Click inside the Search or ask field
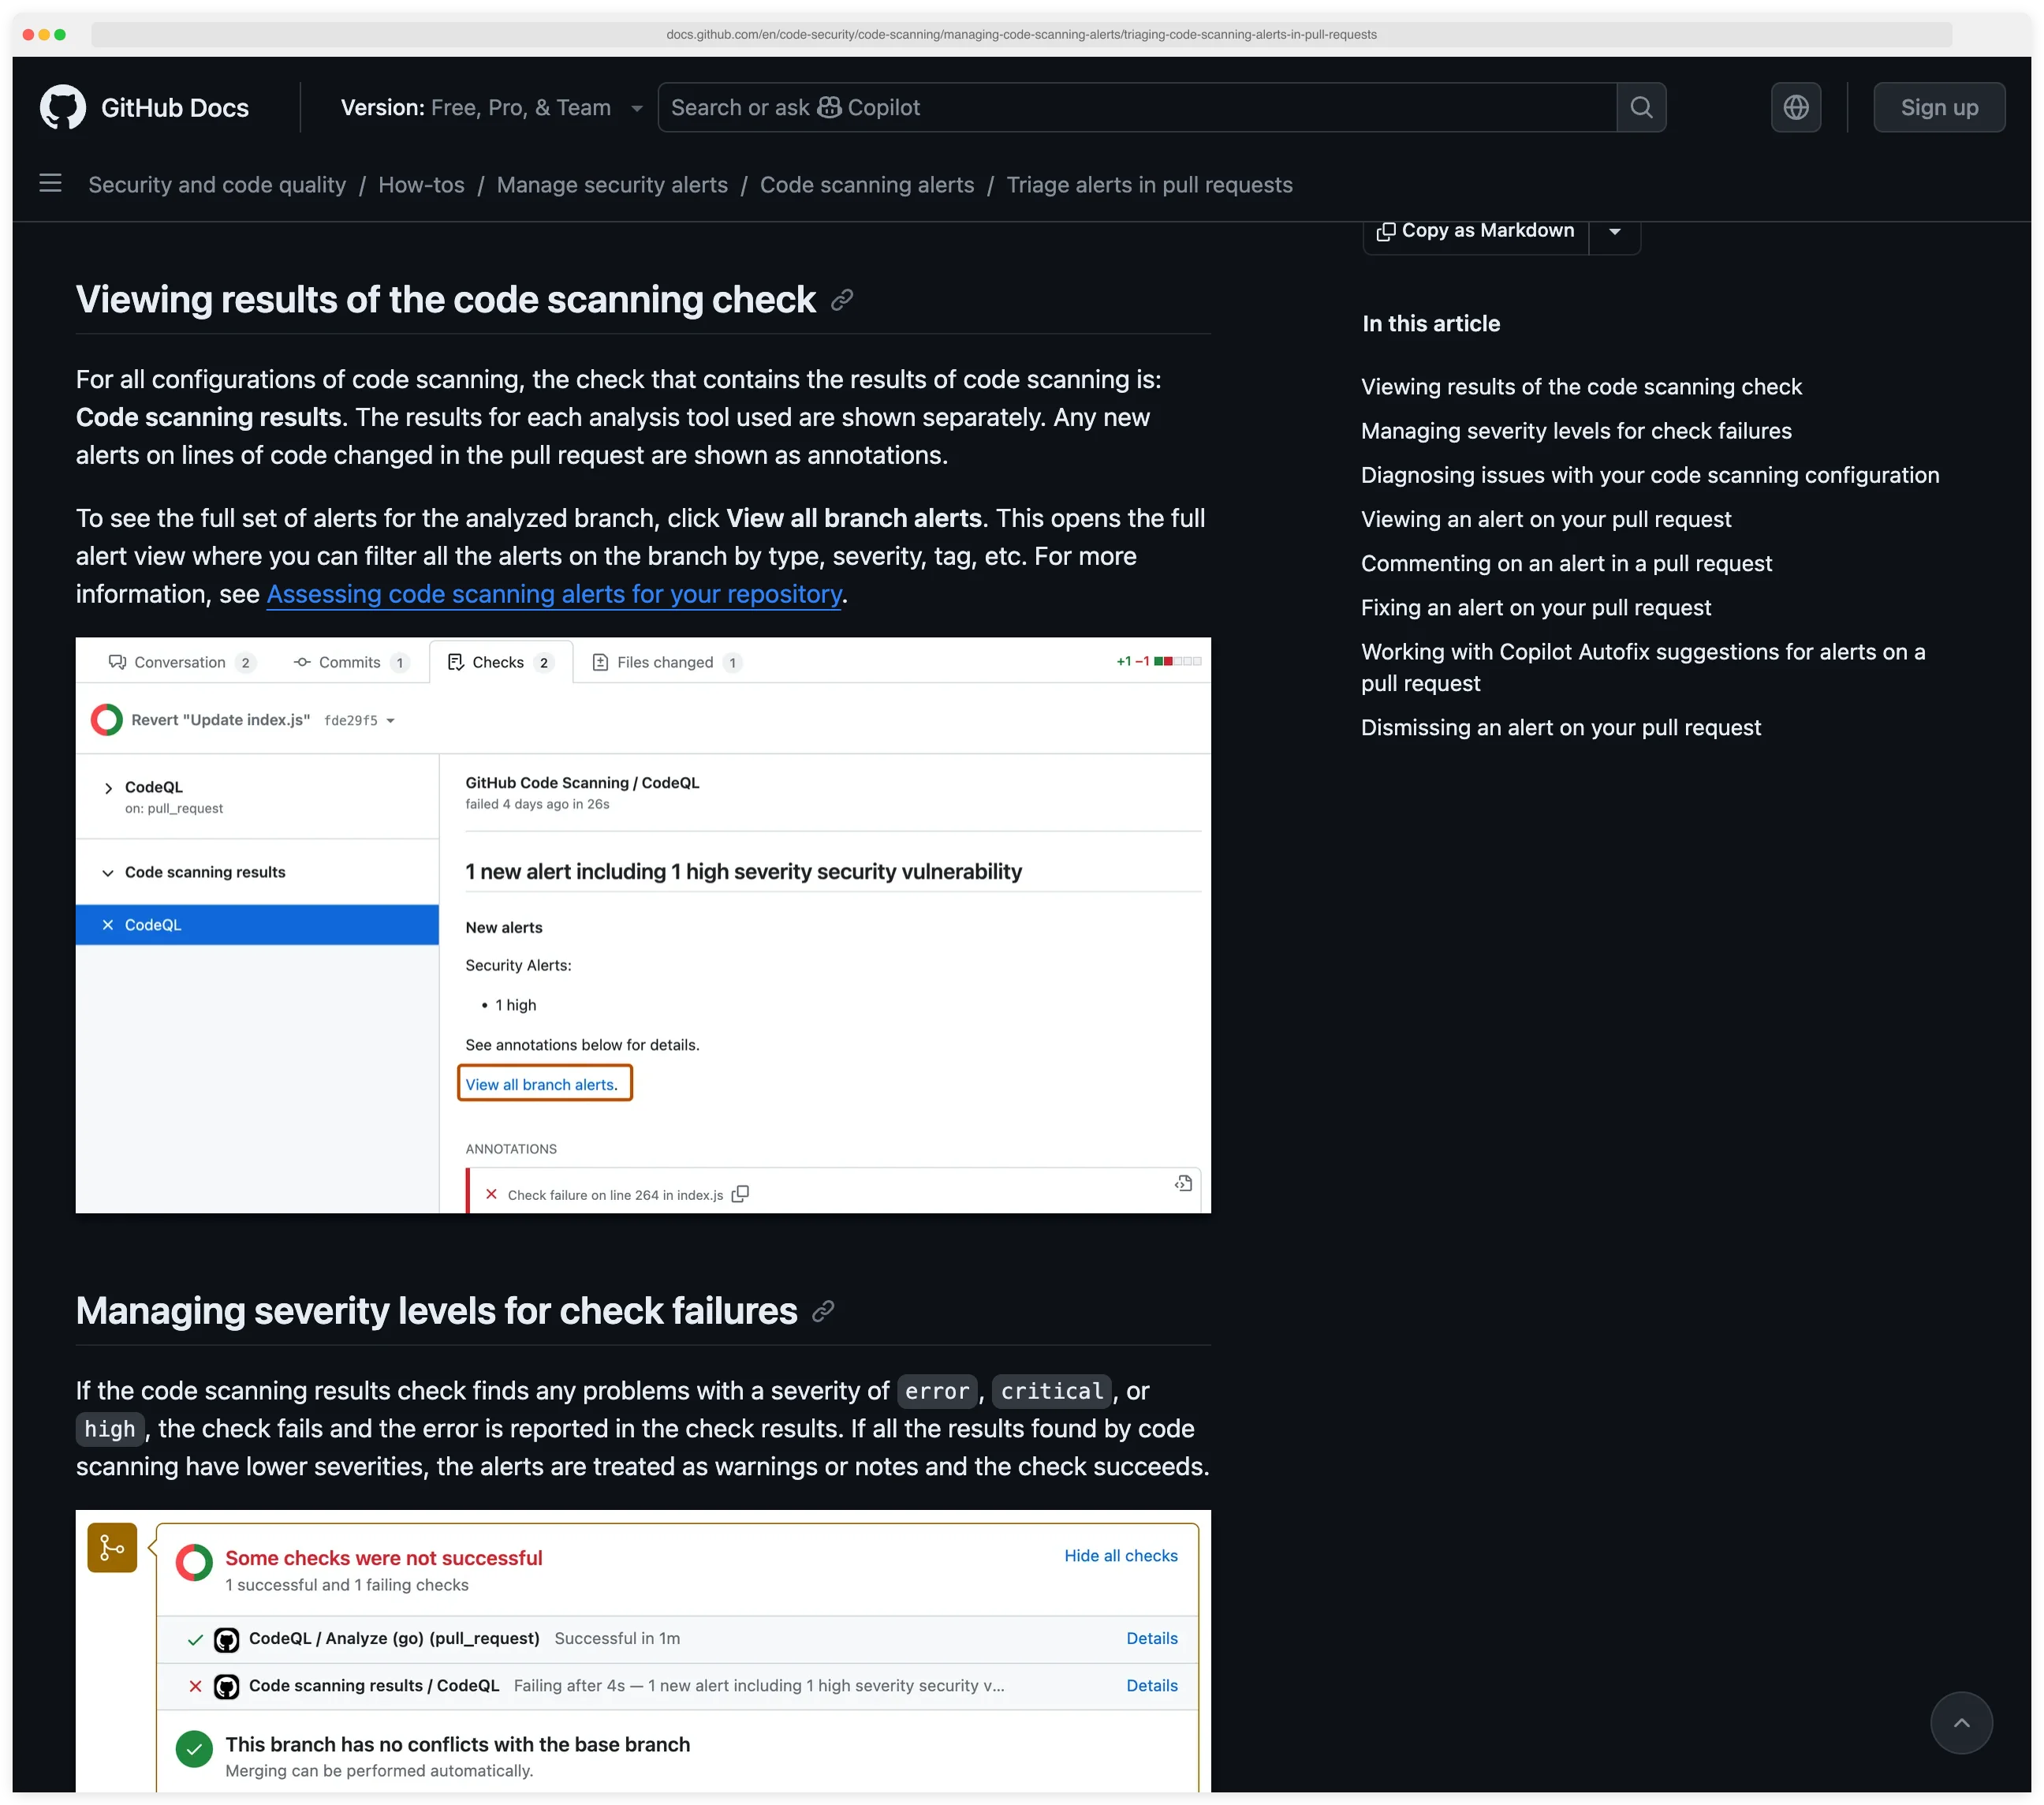This screenshot has width=2044, height=1805. tap(1100, 107)
